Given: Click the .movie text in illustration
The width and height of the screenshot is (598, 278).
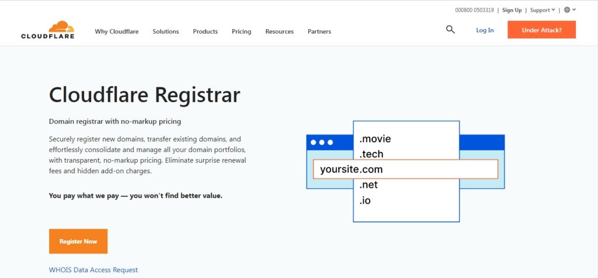Looking at the screenshot, I should click(x=376, y=139).
